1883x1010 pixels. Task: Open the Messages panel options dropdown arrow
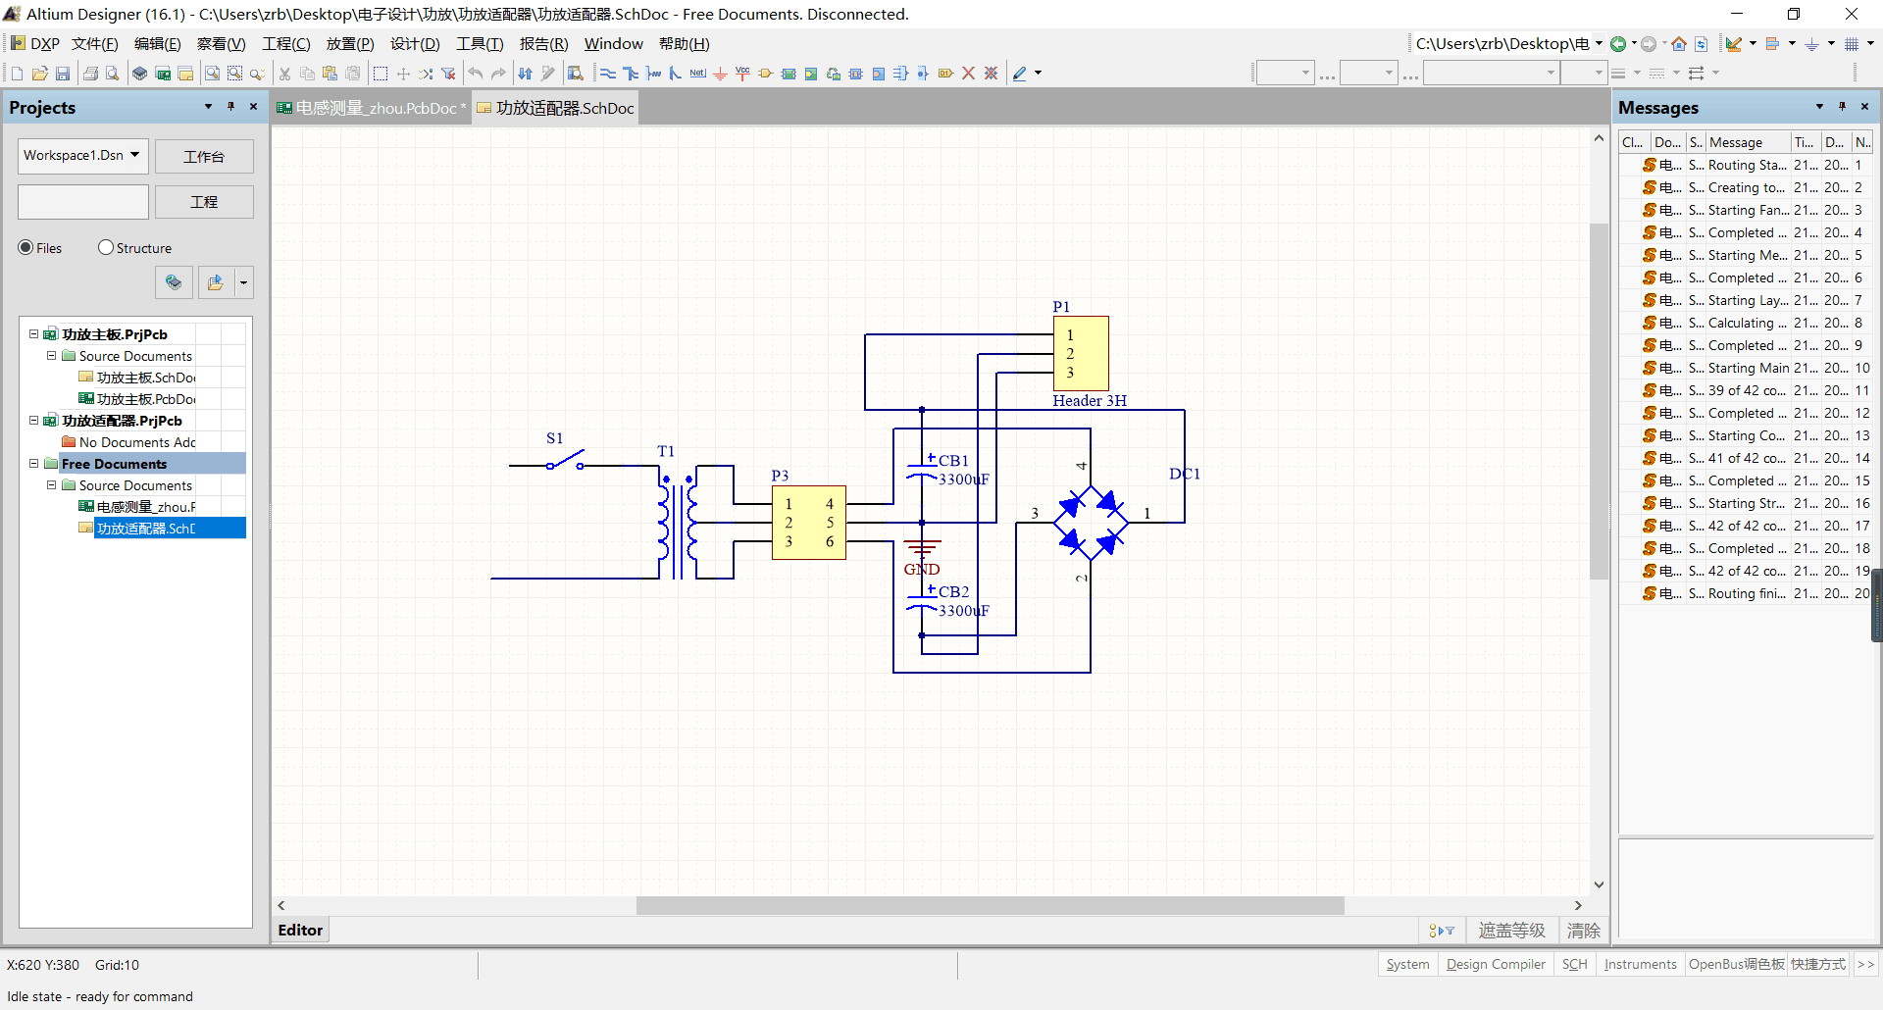click(1819, 107)
